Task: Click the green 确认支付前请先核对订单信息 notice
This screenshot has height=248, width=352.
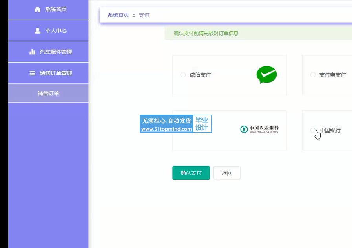Action: pyautogui.click(x=206, y=33)
